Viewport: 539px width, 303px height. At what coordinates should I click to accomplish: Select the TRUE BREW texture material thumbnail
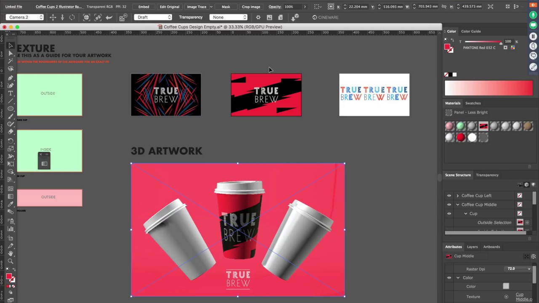[x=483, y=126]
